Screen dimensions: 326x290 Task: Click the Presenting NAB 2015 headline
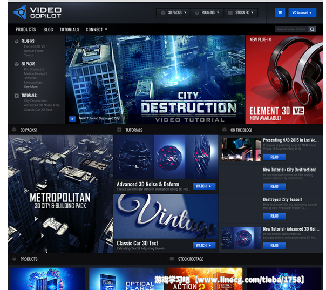(291, 140)
